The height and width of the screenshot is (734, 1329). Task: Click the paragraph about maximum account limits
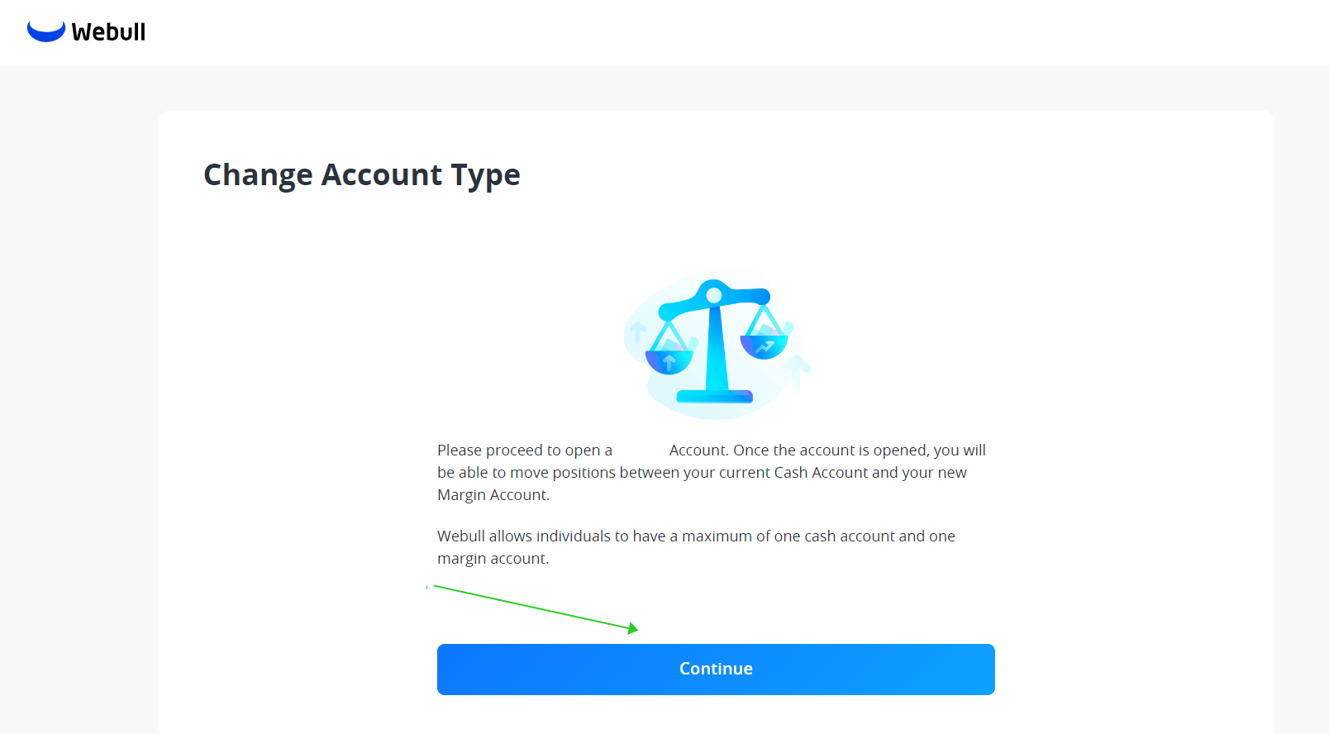coord(695,546)
